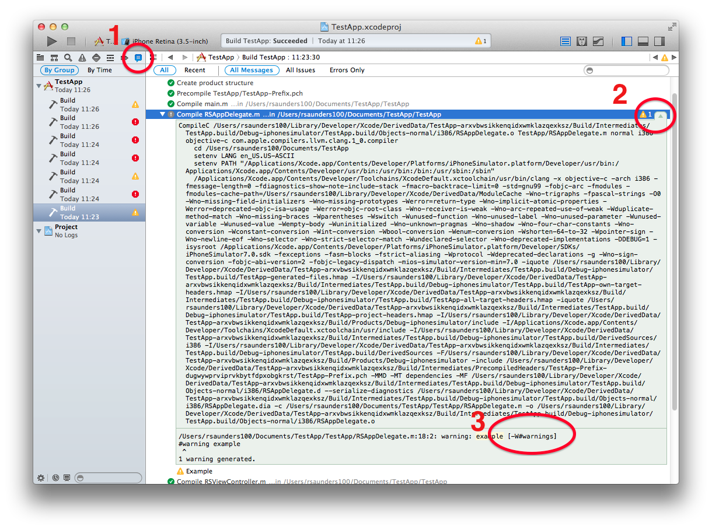Collapse the Compile RSAppDelegate.m step details

click(x=163, y=114)
